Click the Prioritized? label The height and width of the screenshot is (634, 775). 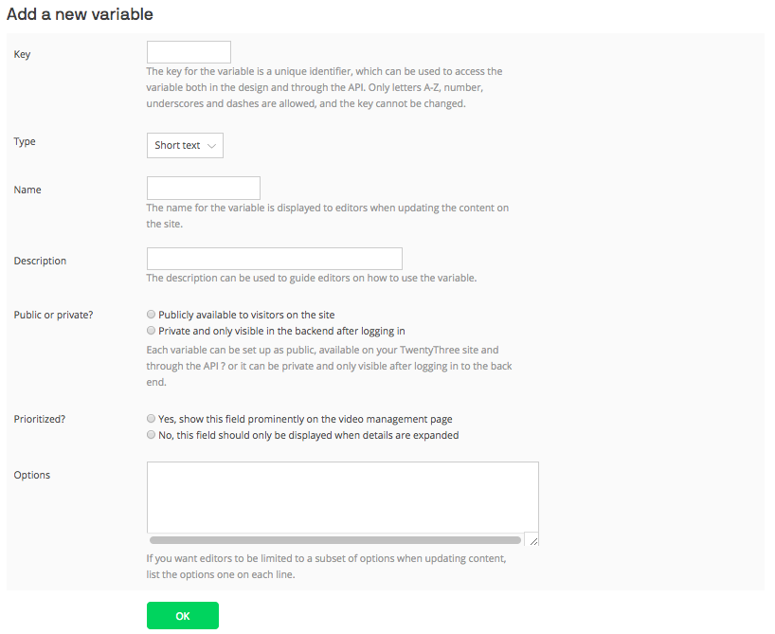point(40,419)
